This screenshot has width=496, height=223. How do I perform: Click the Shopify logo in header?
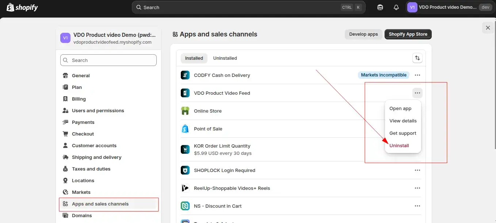(22, 7)
